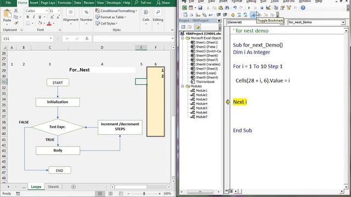Open the Cell Styles dropdown
The width and height of the screenshot is (351, 197).
tap(106, 24)
